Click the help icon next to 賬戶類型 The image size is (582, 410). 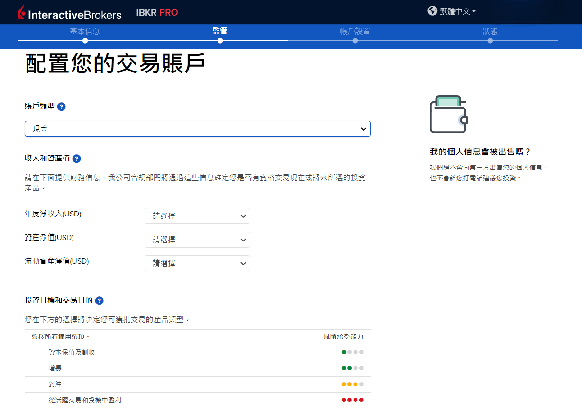coord(62,107)
